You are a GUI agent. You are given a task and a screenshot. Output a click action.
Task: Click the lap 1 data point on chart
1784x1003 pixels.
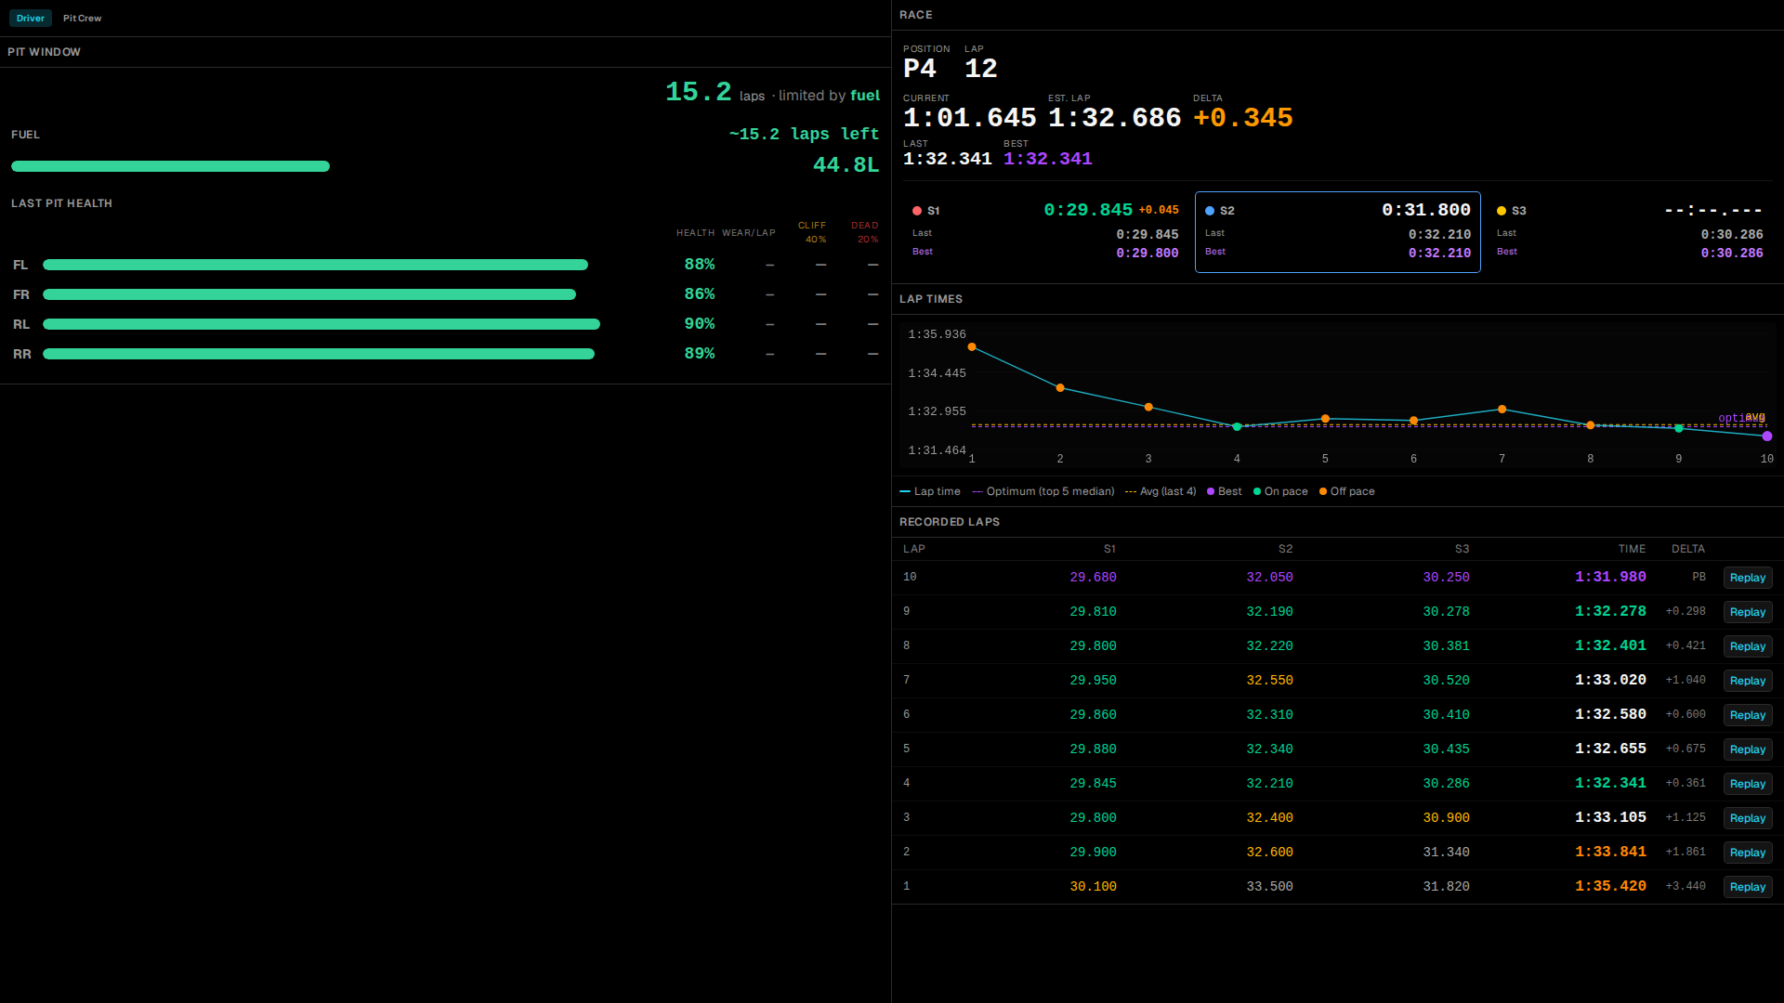(x=972, y=347)
